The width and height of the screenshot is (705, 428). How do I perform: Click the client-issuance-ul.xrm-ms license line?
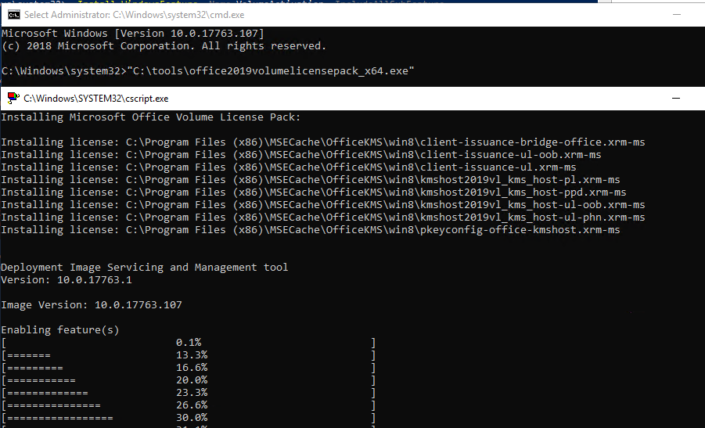tap(289, 167)
